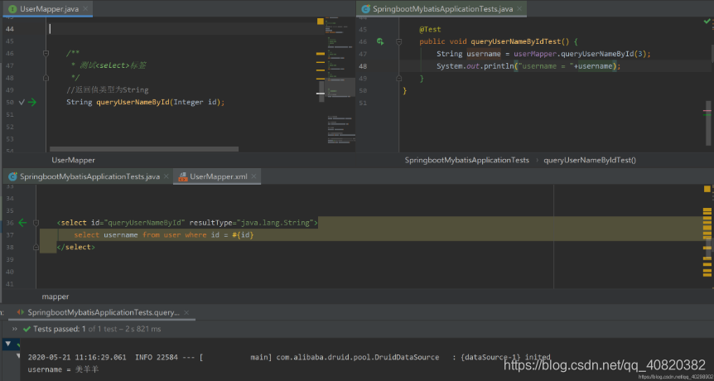The height and width of the screenshot is (381, 714).
Task: Close the UserMapper.xml tab
Action: click(254, 176)
